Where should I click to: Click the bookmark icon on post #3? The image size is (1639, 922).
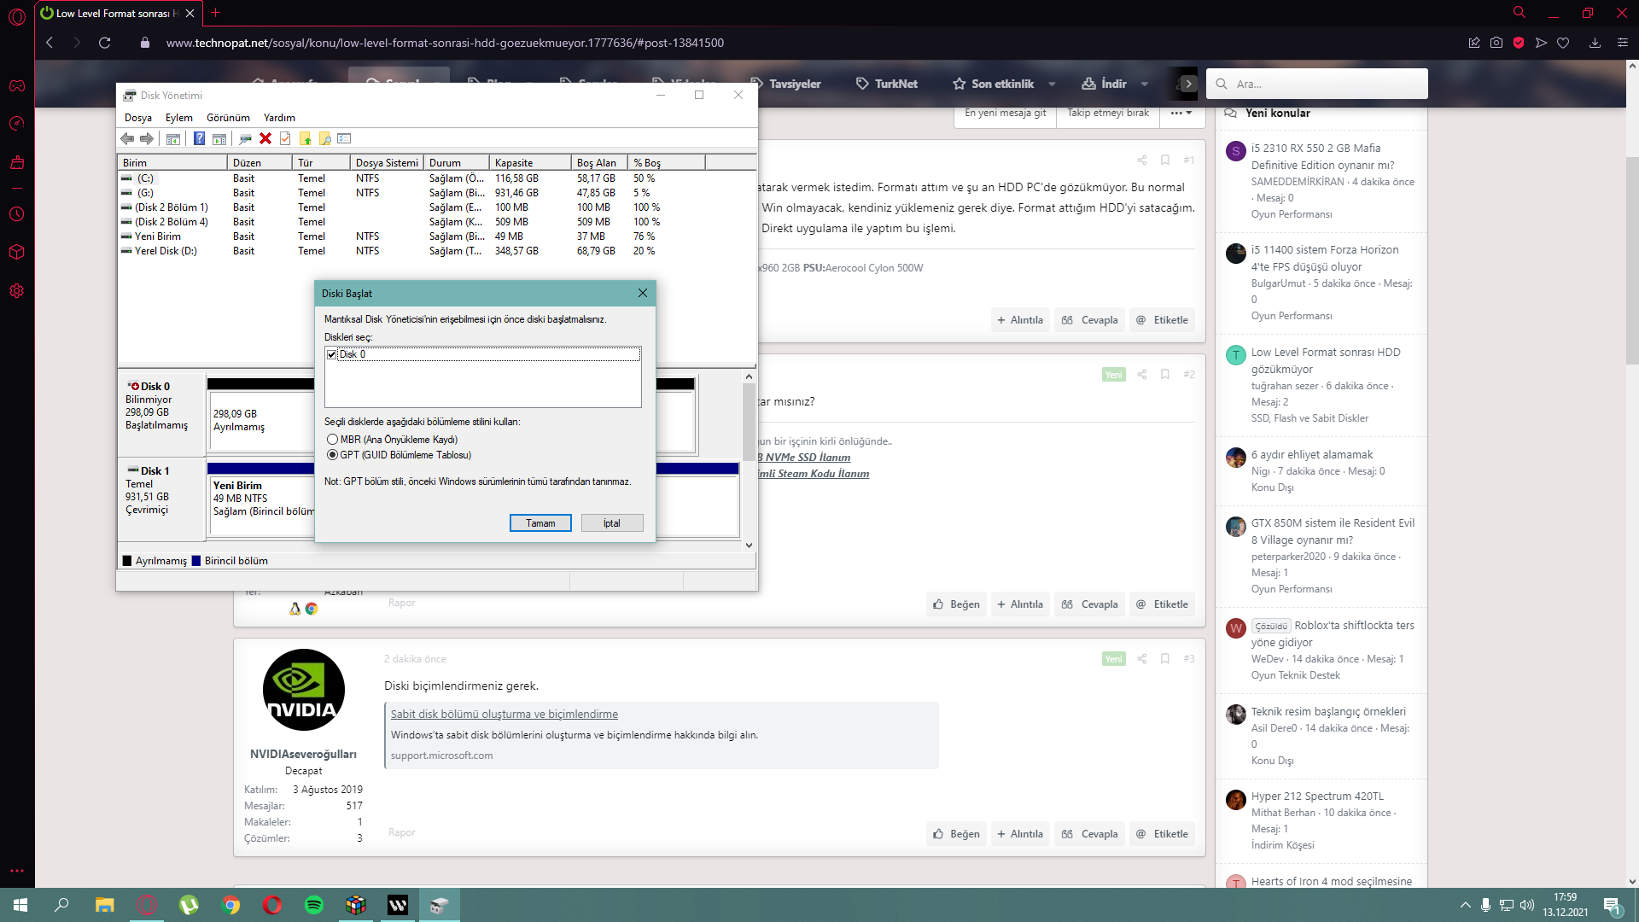pyautogui.click(x=1164, y=658)
